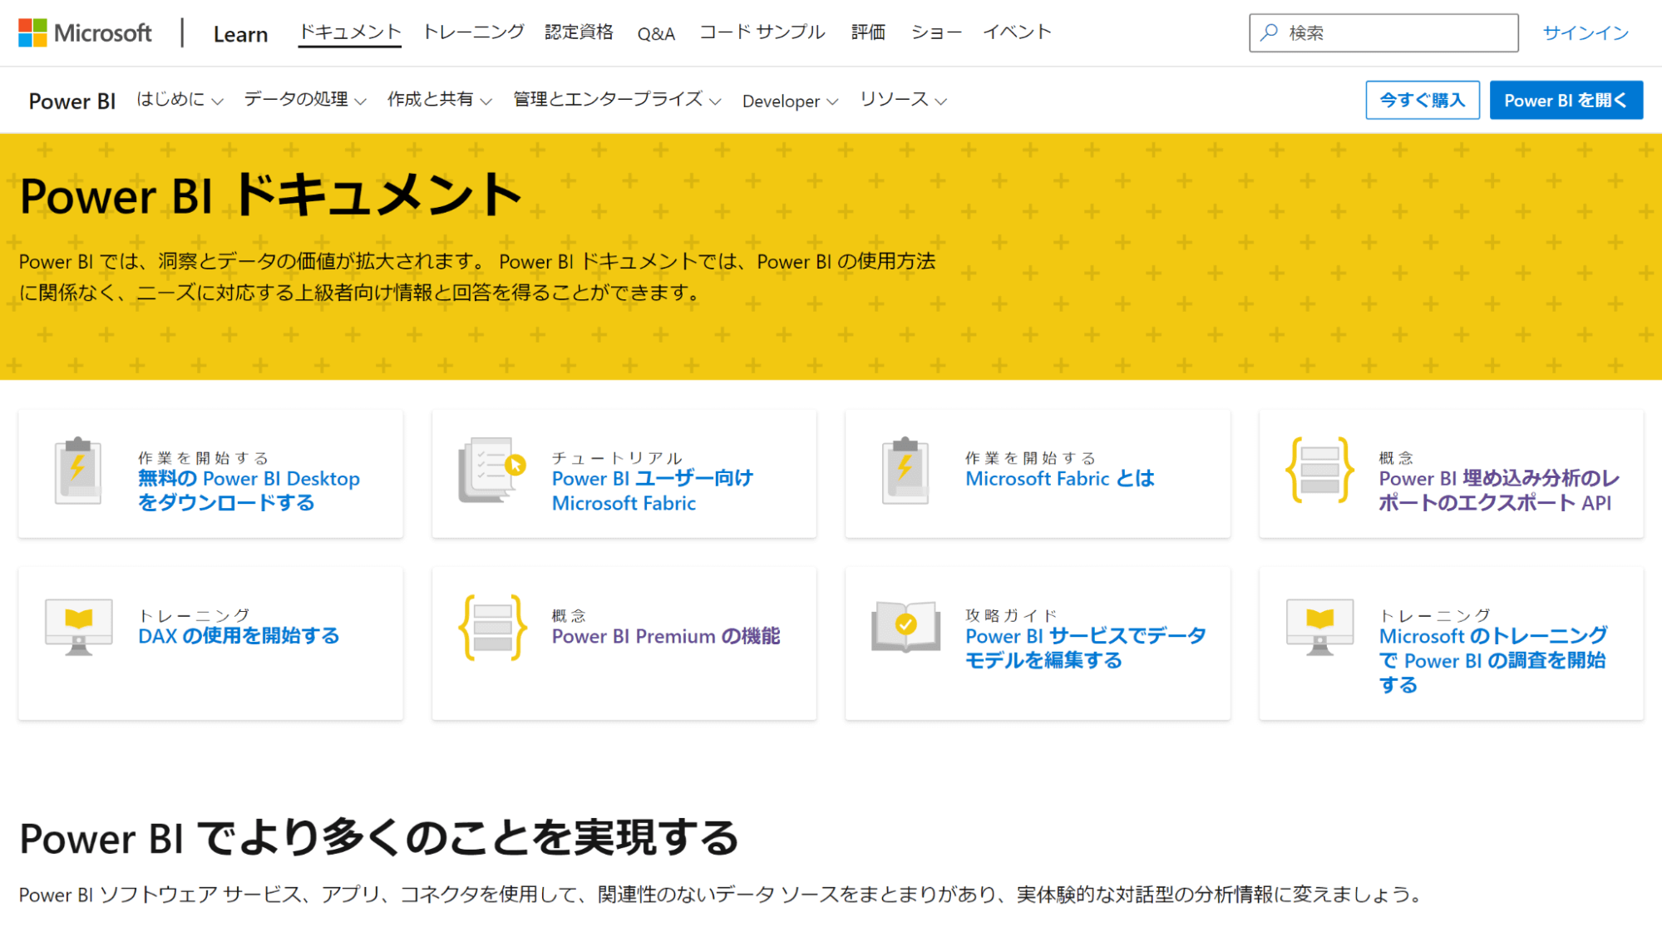Click the チュートリアル label on tutorial card
The width and height of the screenshot is (1662, 927).
click(616, 458)
